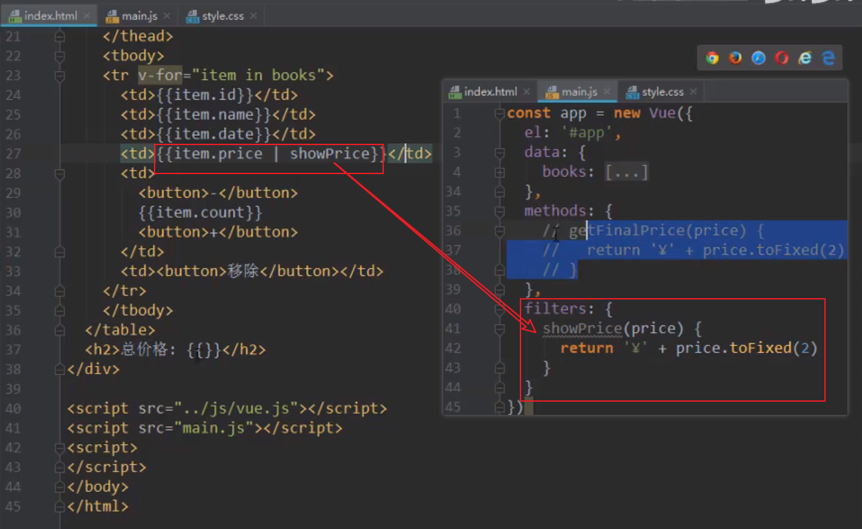Image resolution: width=862 pixels, height=529 pixels.
Task: Switch to the style.css tab in the main editor
Action: click(x=222, y=16)
